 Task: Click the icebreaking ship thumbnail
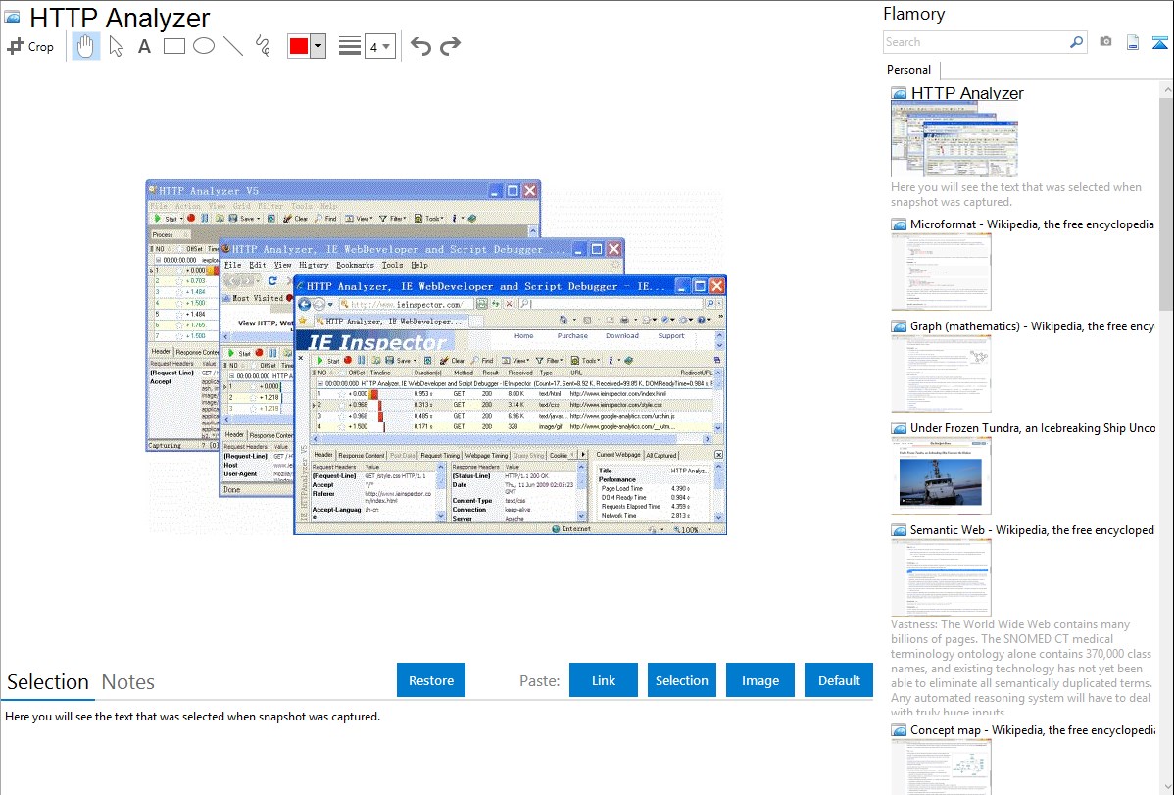941,475
